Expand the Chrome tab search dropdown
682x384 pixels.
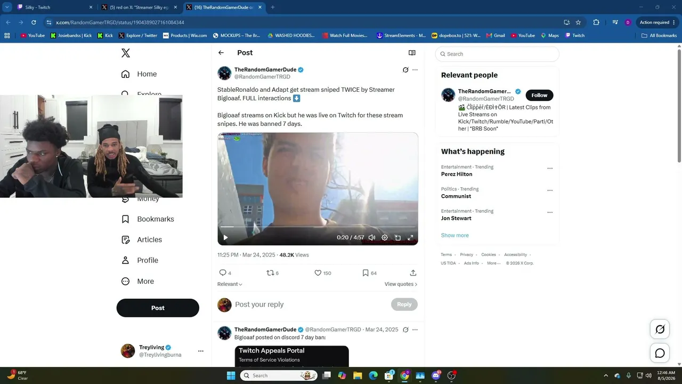pos(7,7)
